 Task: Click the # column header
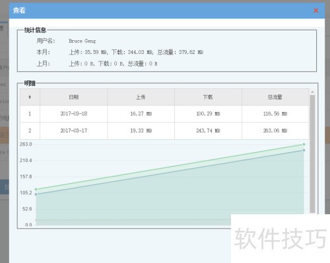[x=30, y=97]
